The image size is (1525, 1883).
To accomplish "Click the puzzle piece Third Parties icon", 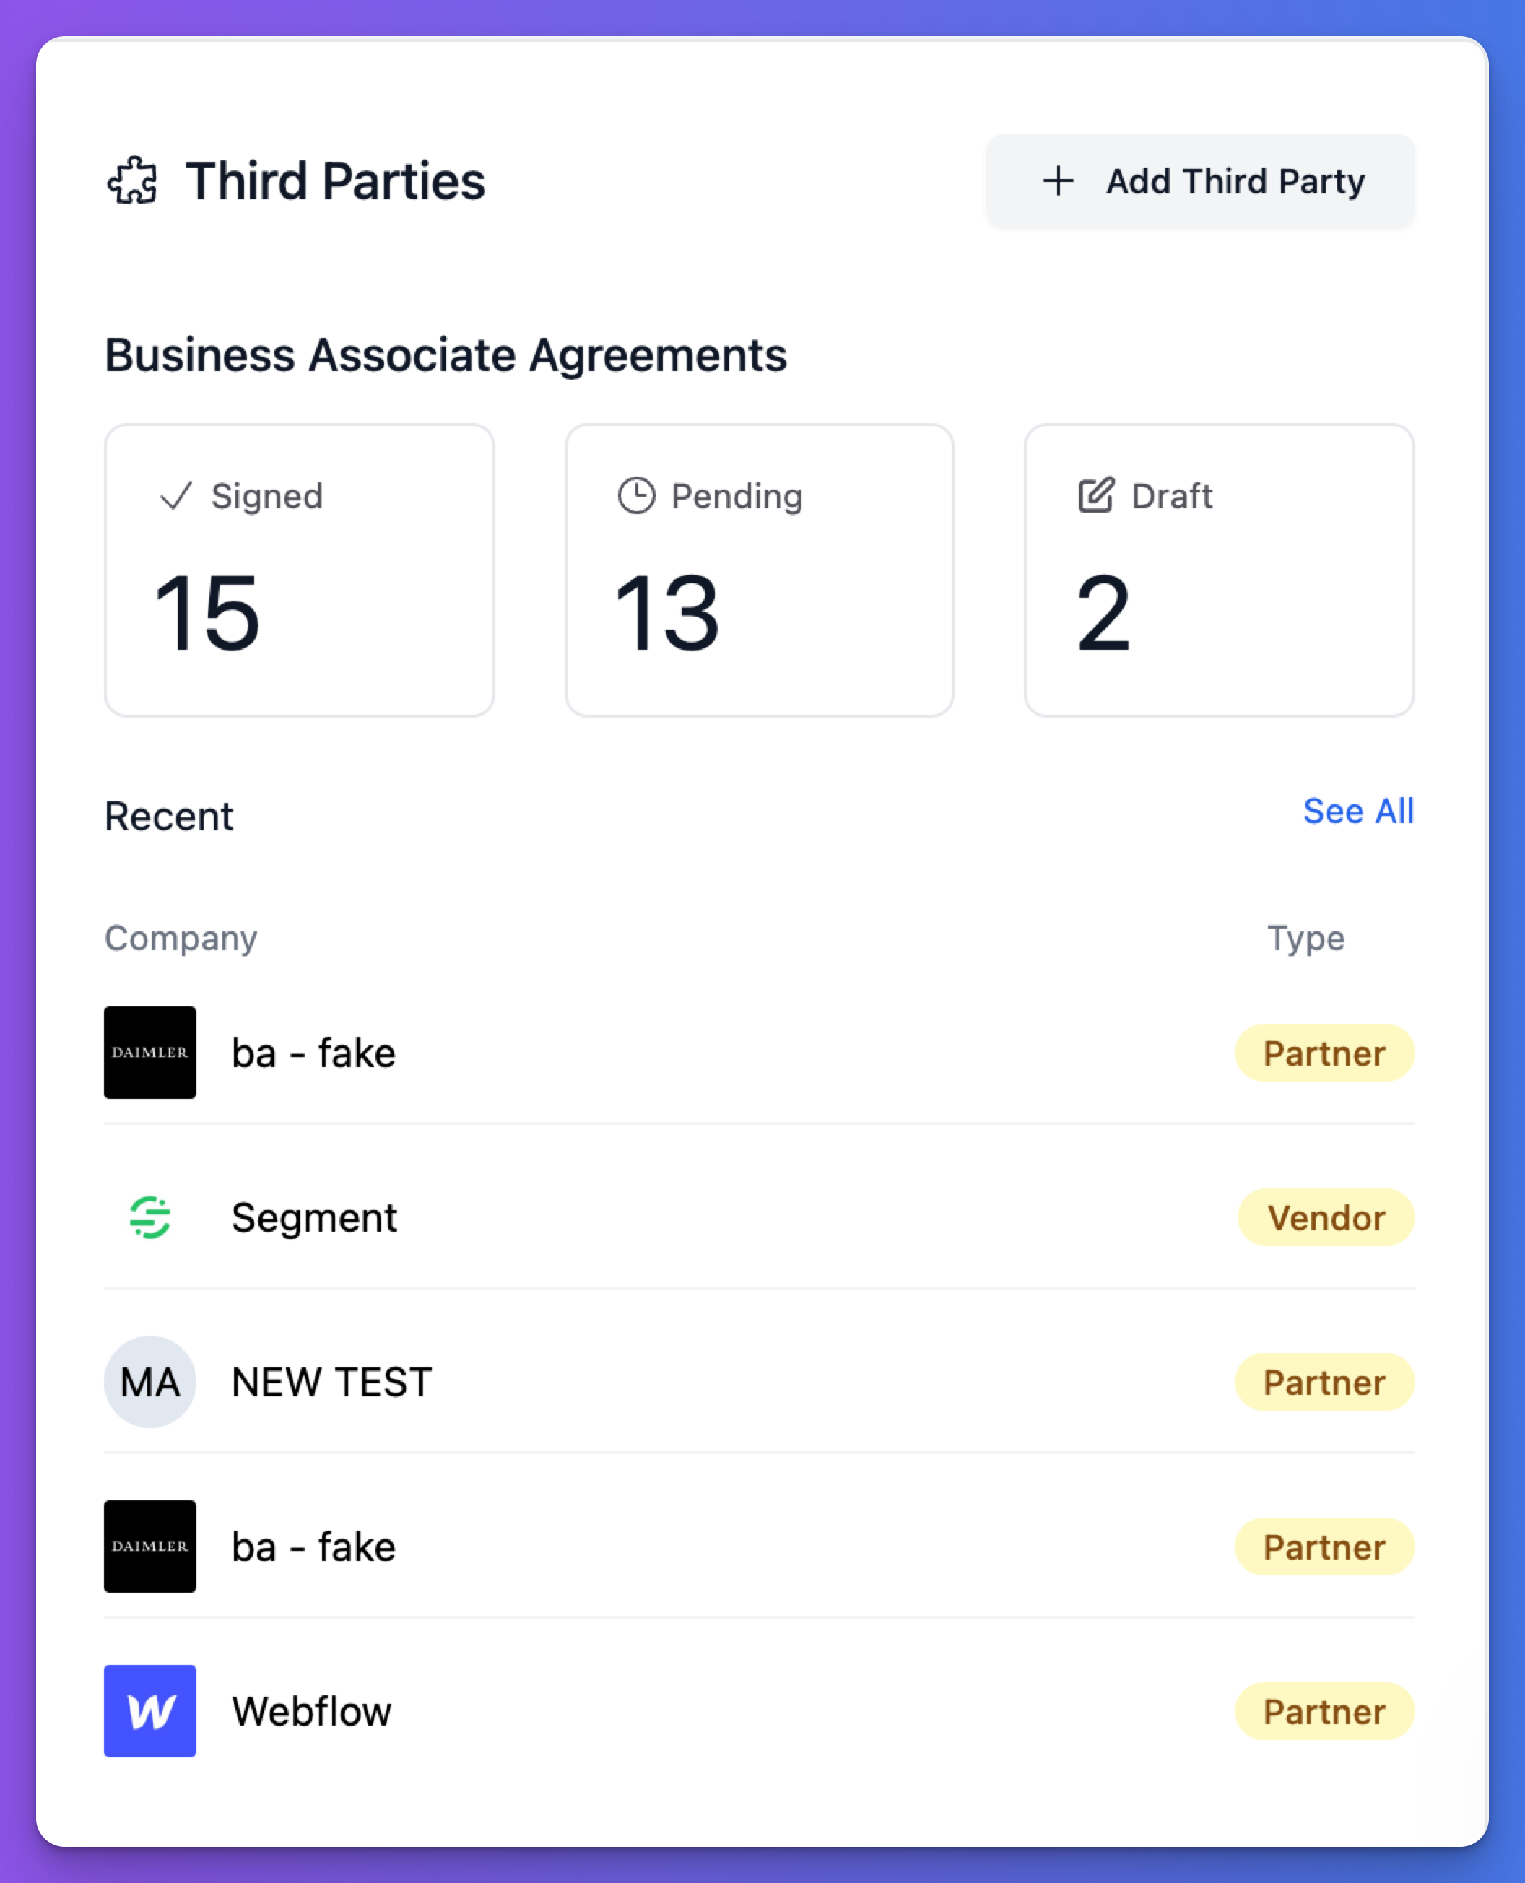I will pyautogui.click(x=133, y=181).
